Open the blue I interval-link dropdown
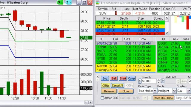 68,2
